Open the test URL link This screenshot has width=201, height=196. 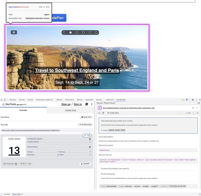click(x=30, y=130)
